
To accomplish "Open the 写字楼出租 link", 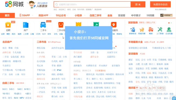I will coord(8,70).
